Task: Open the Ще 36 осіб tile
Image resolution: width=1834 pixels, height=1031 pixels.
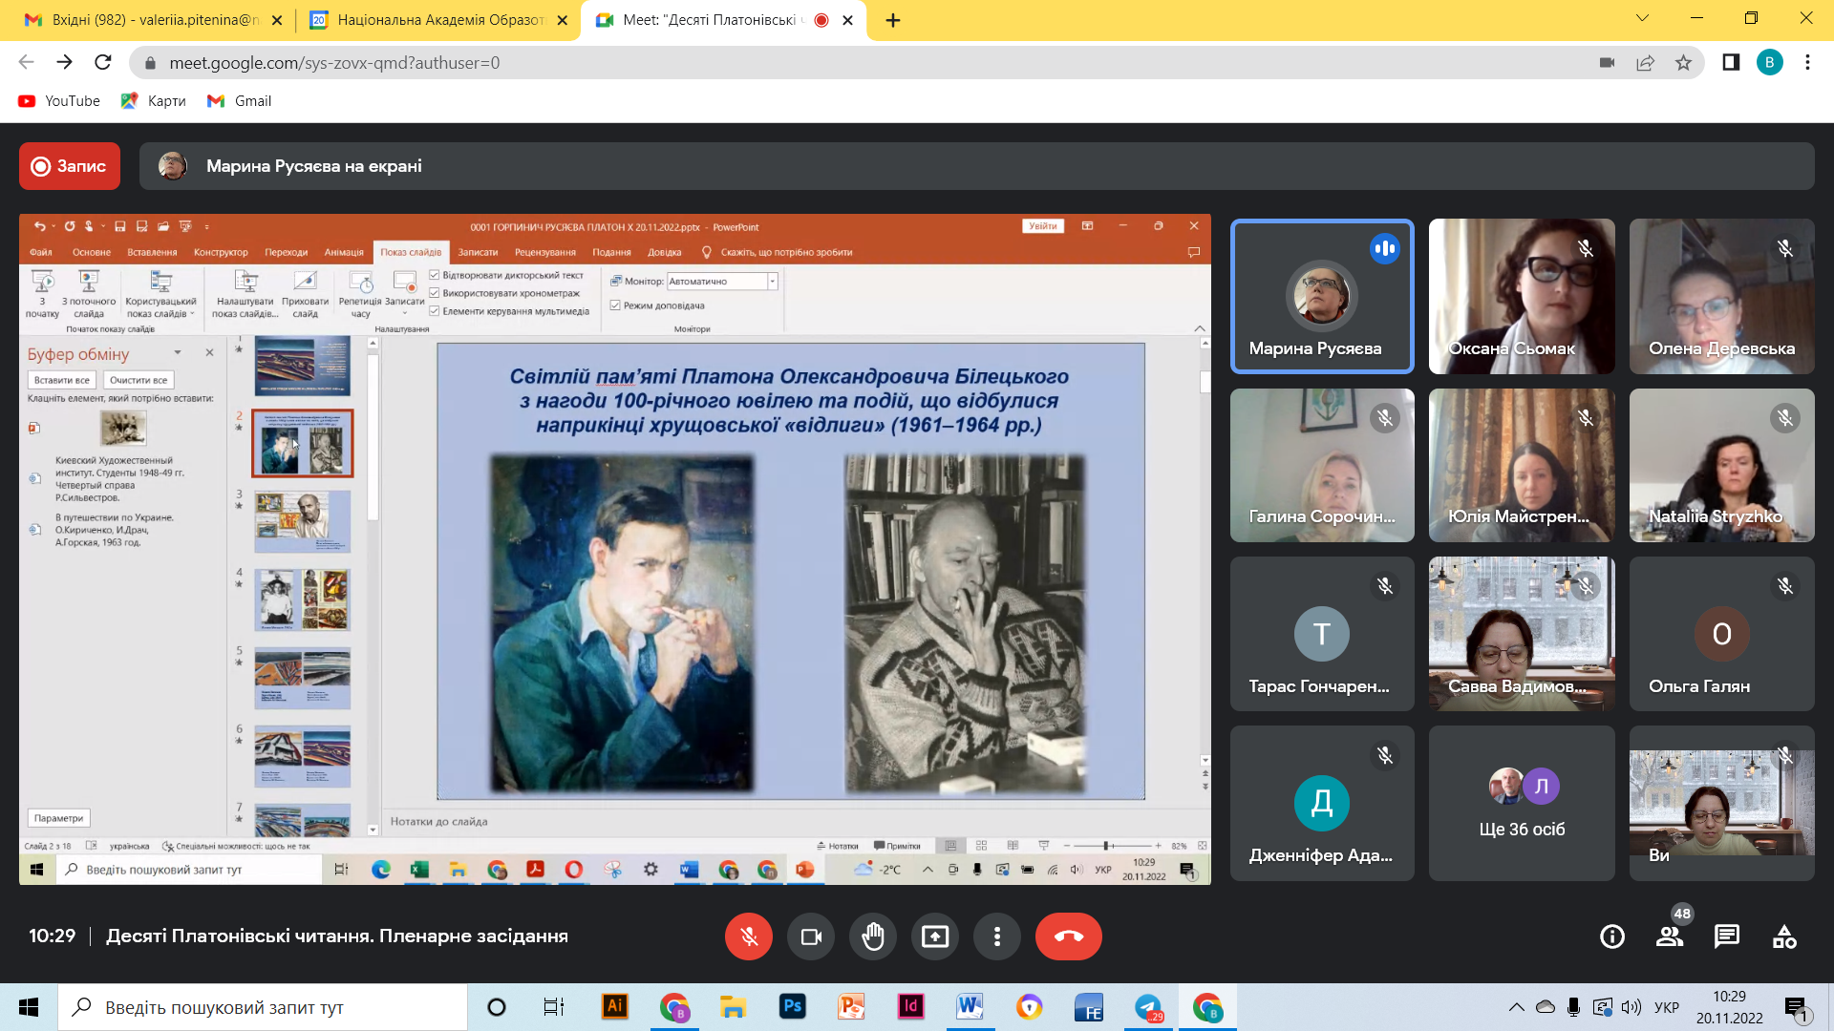Action: (x=1522, y=803)
